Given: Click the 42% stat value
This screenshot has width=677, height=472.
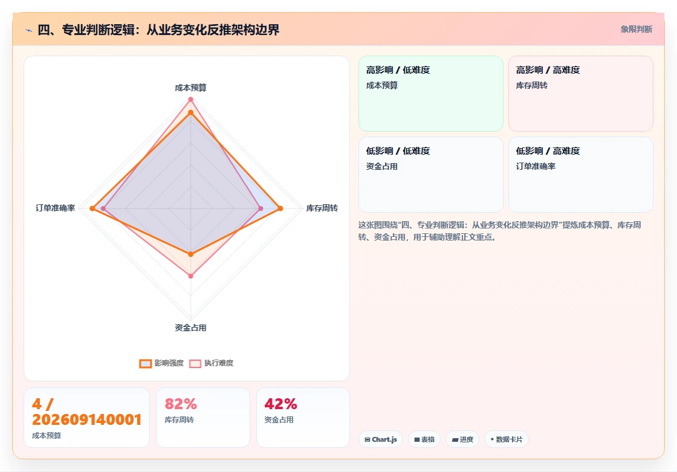Looking at the screenshot, I should 280,404.
